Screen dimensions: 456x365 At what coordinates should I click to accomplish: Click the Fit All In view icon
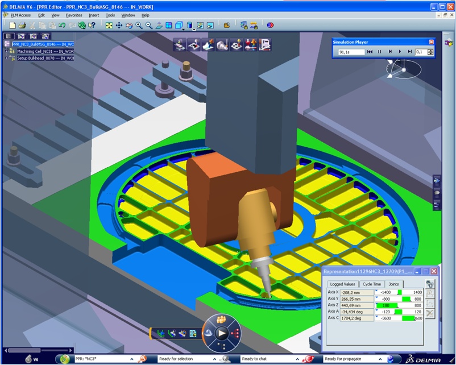coord(109,26)
